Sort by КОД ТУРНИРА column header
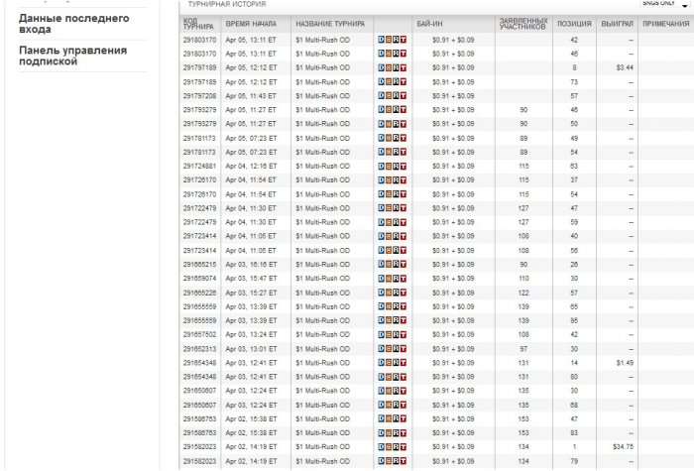 pyautogui.click(x=198, y=24)
